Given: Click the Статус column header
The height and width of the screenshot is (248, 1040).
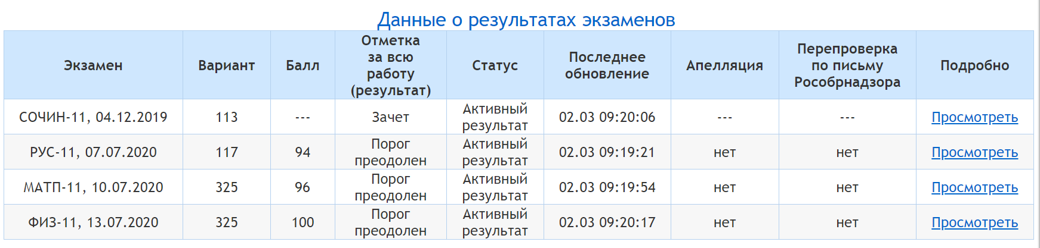Looking at the screenshot, I should tap(495, 65).
